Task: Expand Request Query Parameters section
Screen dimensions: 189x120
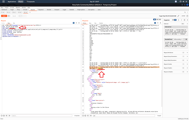Action: coord(187,56)
